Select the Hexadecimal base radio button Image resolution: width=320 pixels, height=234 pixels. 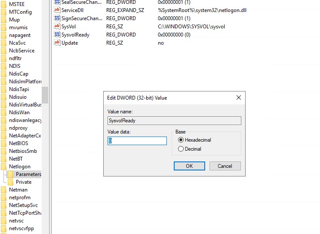(181, 140)
